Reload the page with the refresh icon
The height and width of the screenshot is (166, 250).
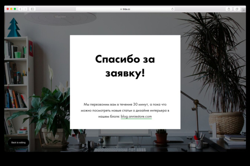[x=172, y=9]
